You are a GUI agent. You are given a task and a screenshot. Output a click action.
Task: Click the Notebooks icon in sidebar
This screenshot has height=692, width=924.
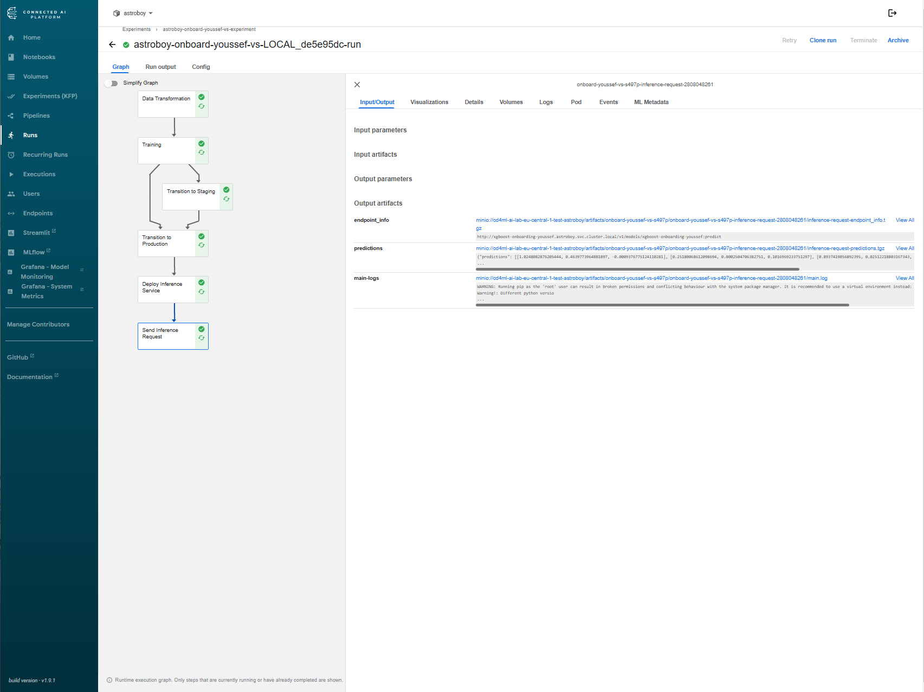pyautogui.click(x=11, y=57)
